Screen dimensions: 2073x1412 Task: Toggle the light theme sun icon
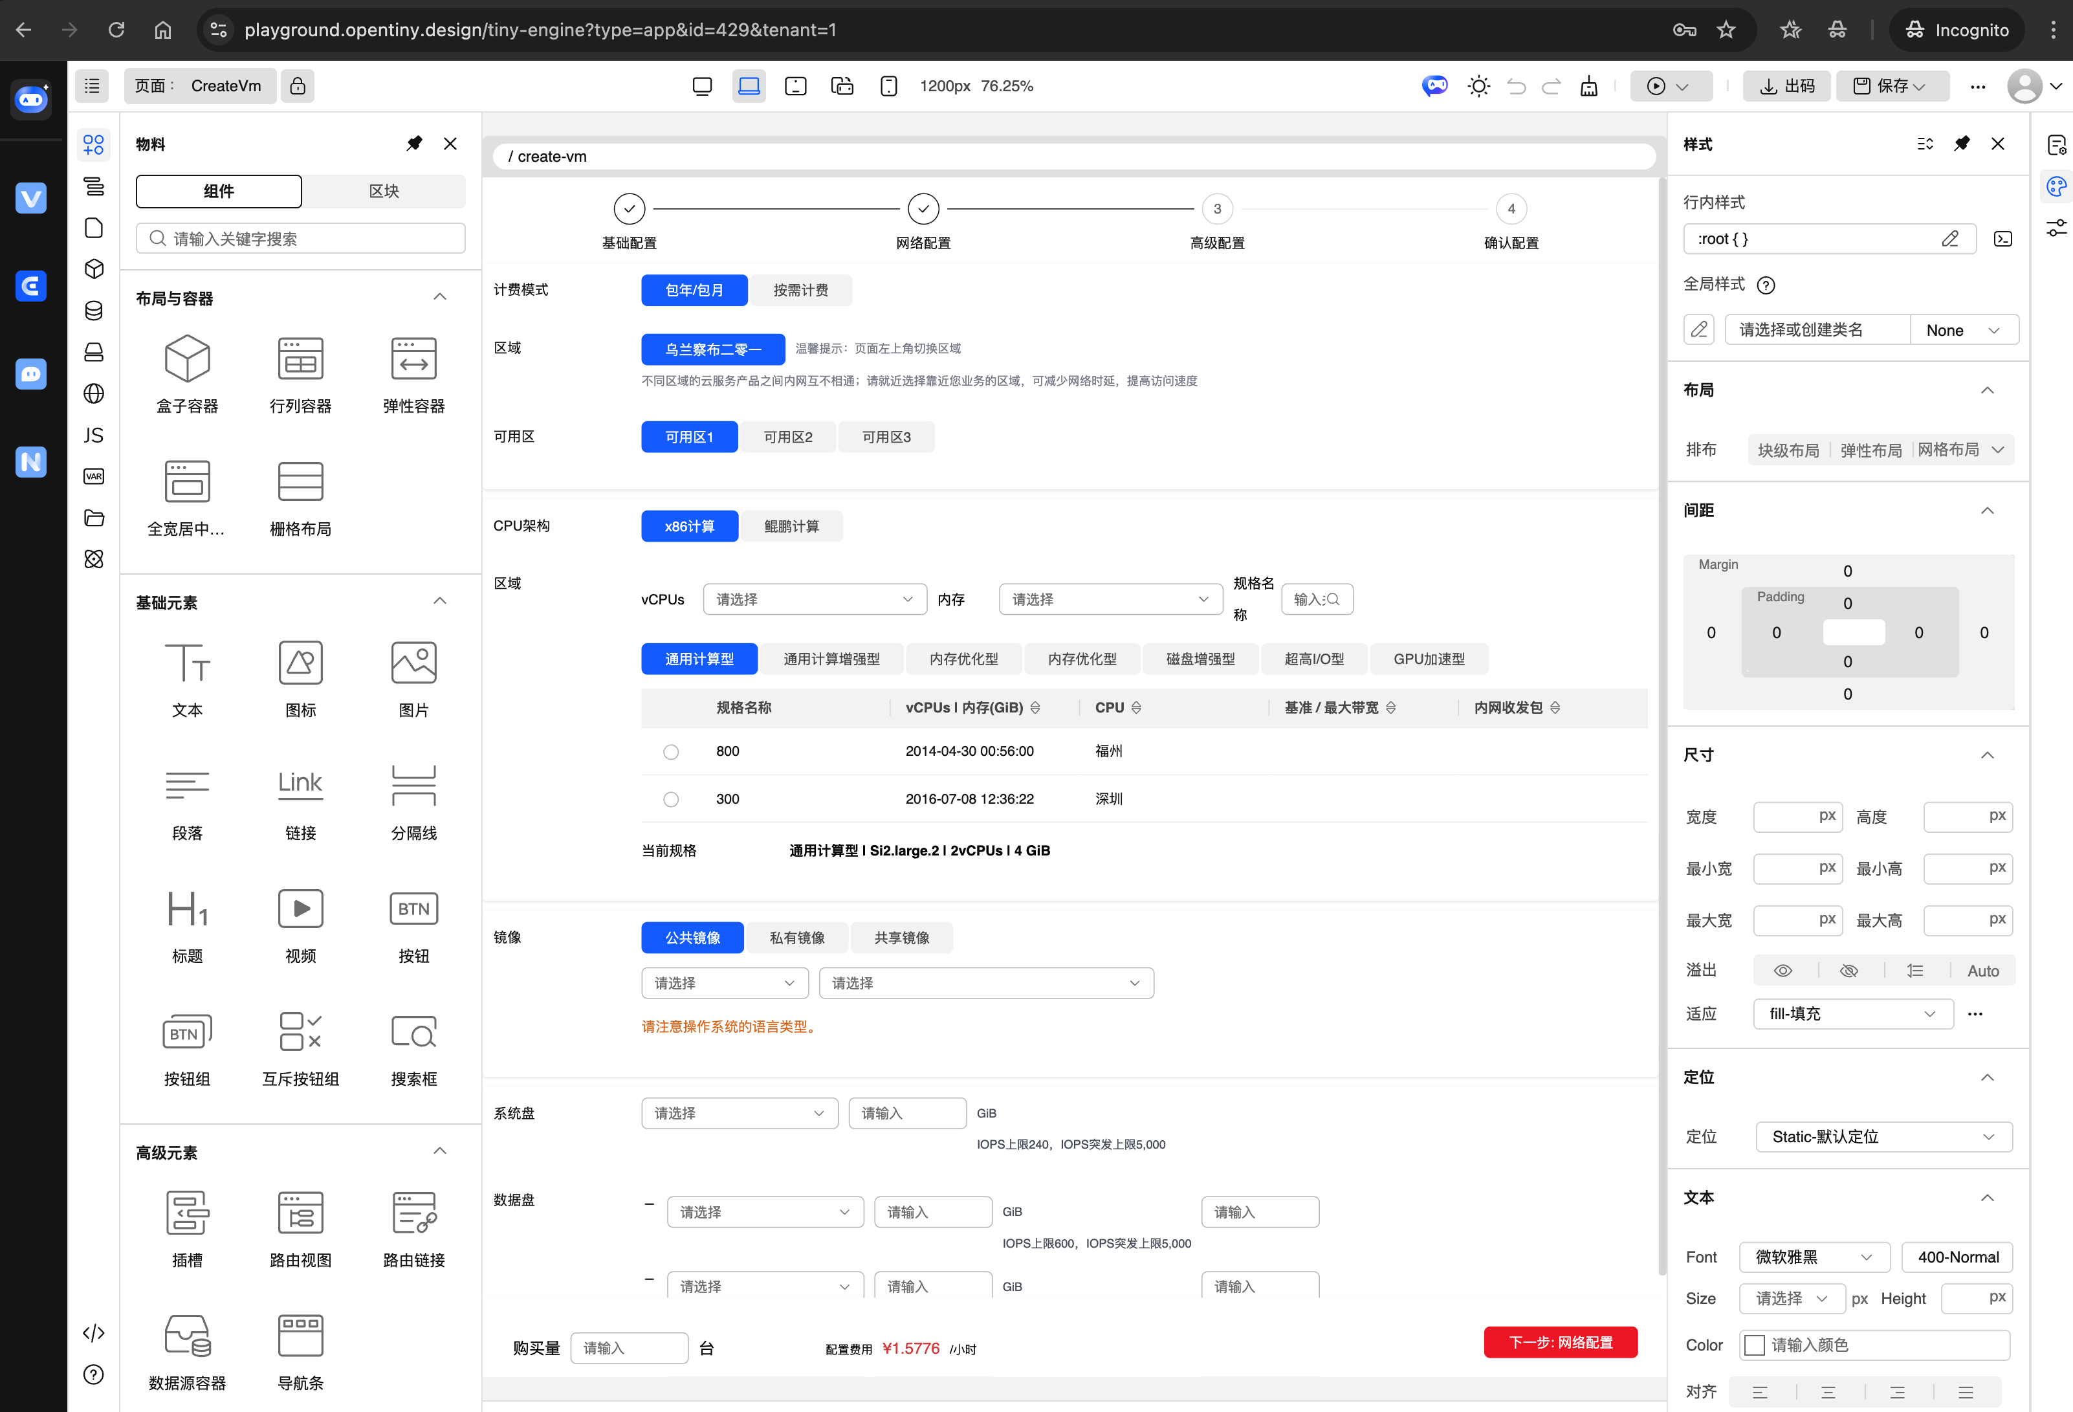[1478, 85]
